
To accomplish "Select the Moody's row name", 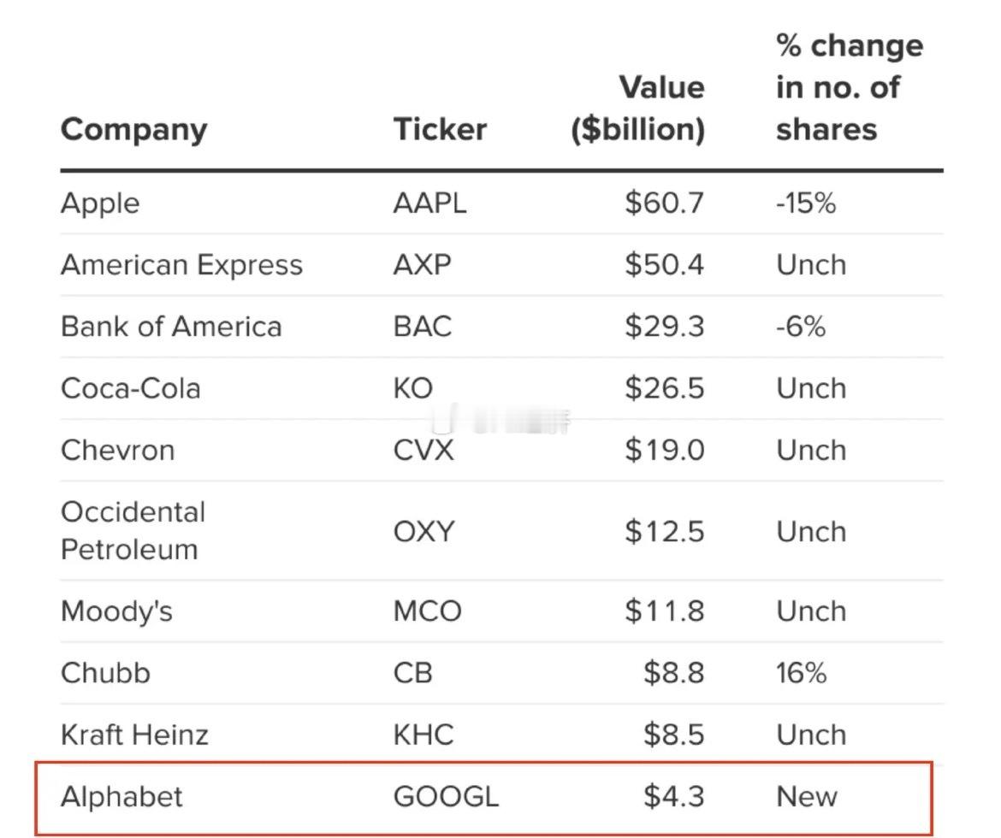I will 116,611.
